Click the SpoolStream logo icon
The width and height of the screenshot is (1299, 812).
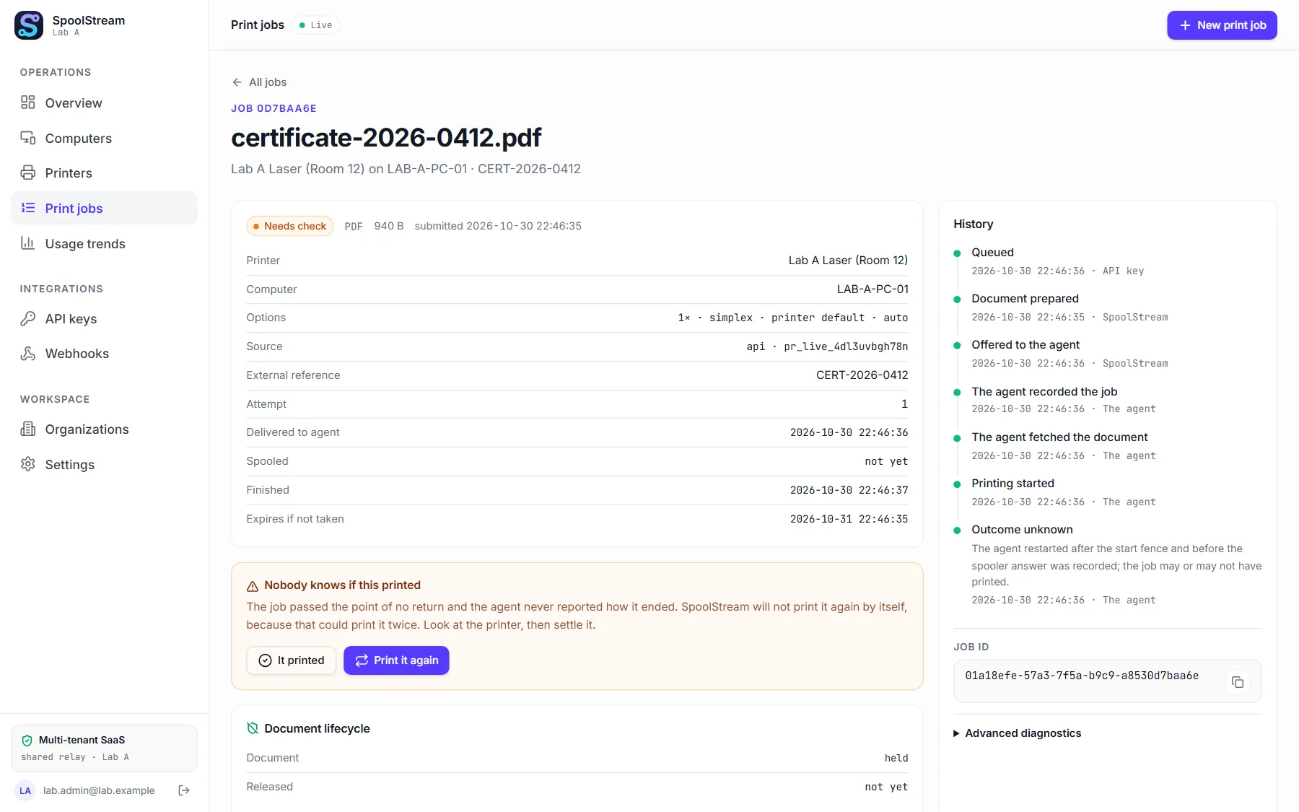(29, 25)
